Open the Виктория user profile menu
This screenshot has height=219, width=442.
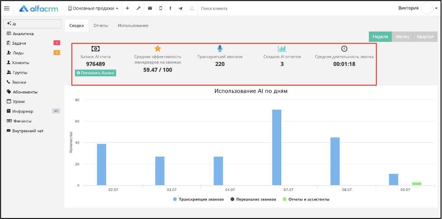point(415,8)
